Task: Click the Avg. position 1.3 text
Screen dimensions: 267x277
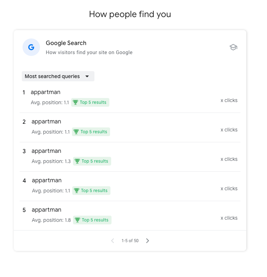Action: click(51, 161)
